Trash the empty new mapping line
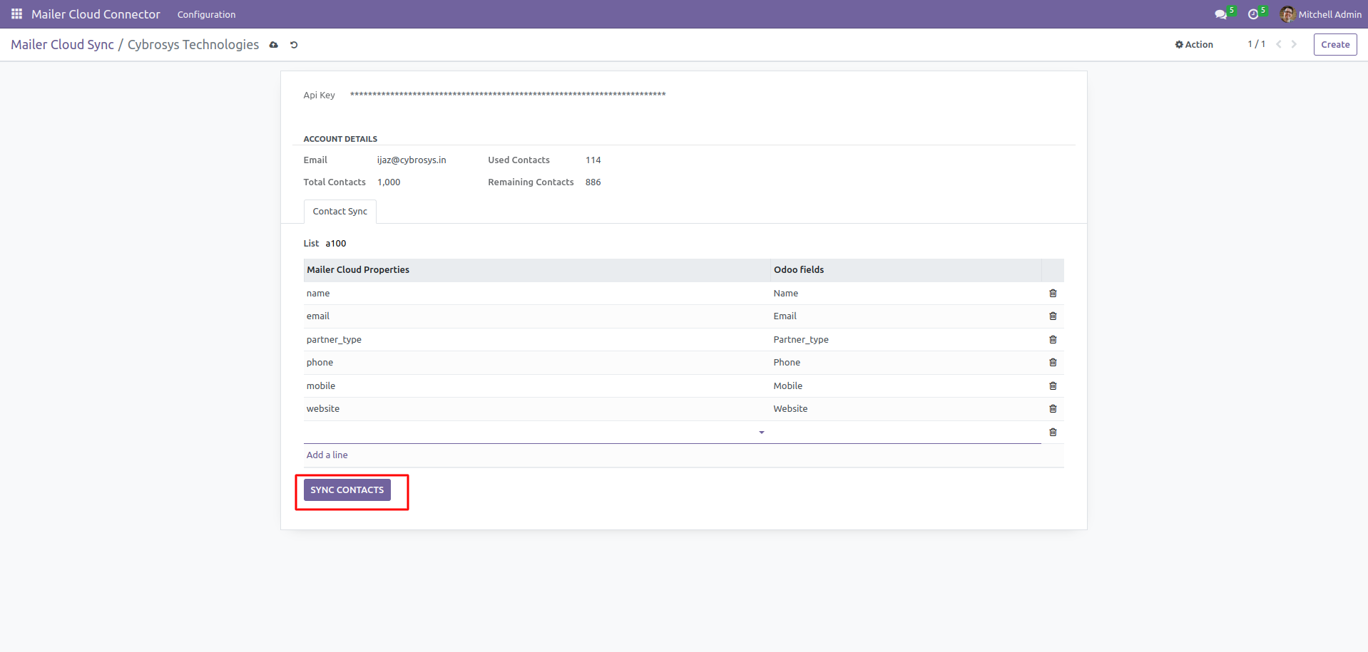Viewport: 1368px width, 652px height. tap(1053, 433)
